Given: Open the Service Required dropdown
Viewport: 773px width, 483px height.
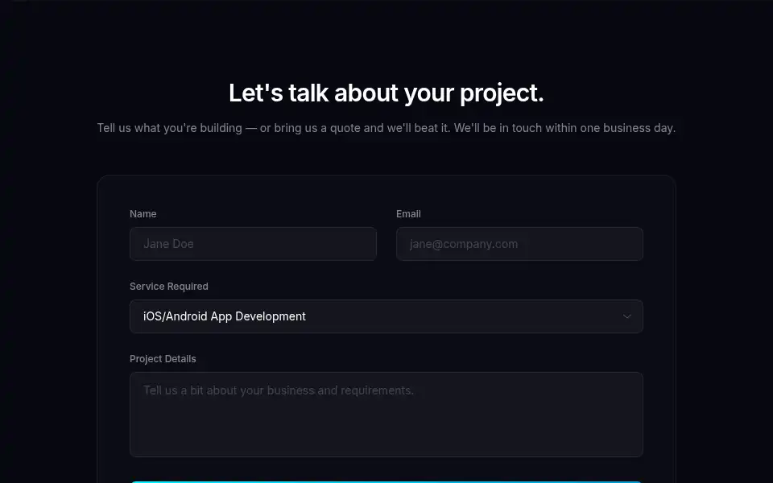Looking at the screenshot, I should [386, 316].
